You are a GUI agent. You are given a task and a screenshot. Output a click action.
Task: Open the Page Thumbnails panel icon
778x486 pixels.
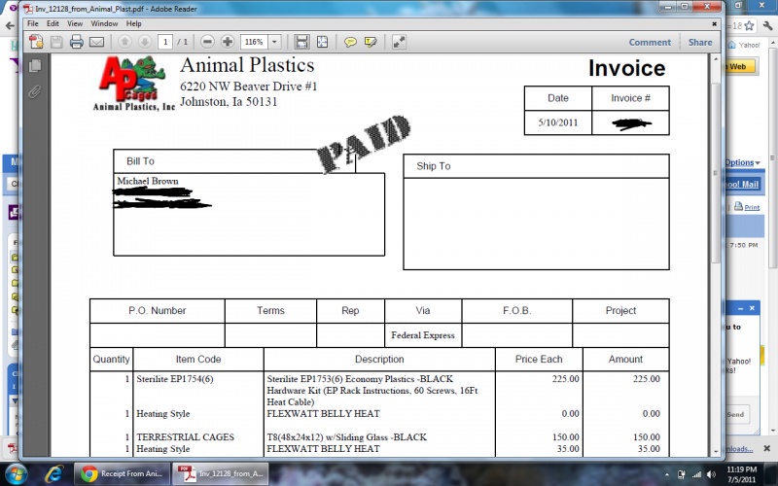tap(35, 65)
